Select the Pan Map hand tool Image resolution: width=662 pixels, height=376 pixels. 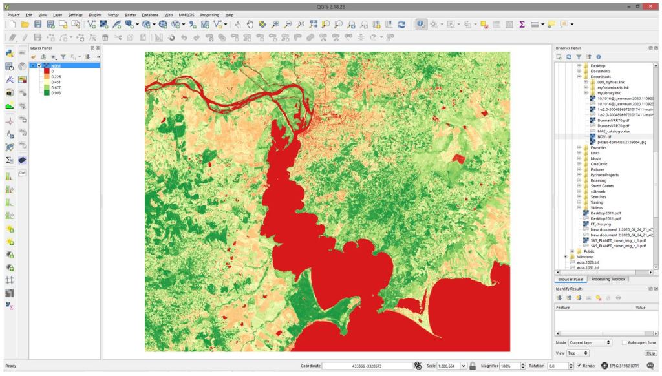pyautogui.click(x=249, y=24)
